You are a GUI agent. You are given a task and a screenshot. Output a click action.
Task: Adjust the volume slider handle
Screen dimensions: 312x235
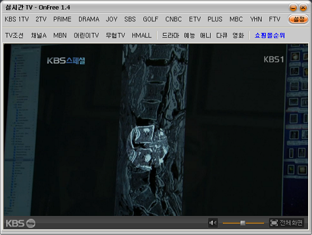(x=243, y=223)
